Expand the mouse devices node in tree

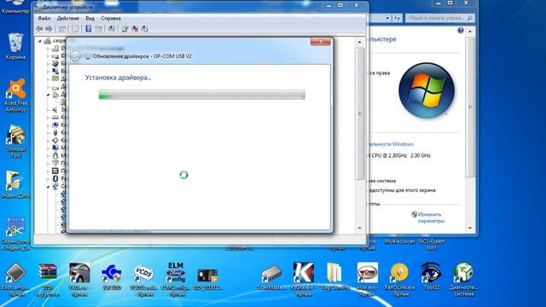pyautogui.click(x=48, y=155)
